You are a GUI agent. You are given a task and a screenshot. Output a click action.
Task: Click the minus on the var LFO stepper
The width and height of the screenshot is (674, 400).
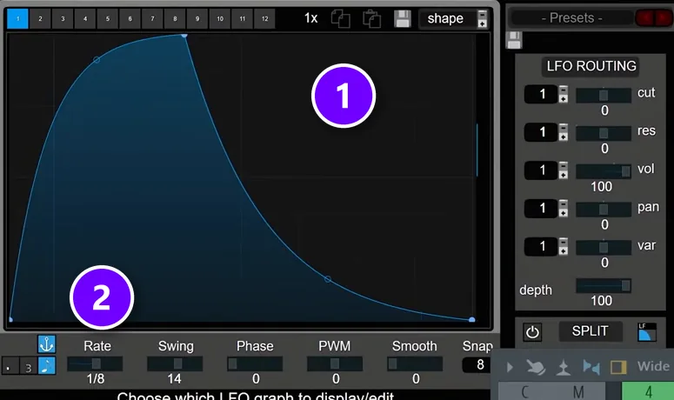tap(563, 242)
